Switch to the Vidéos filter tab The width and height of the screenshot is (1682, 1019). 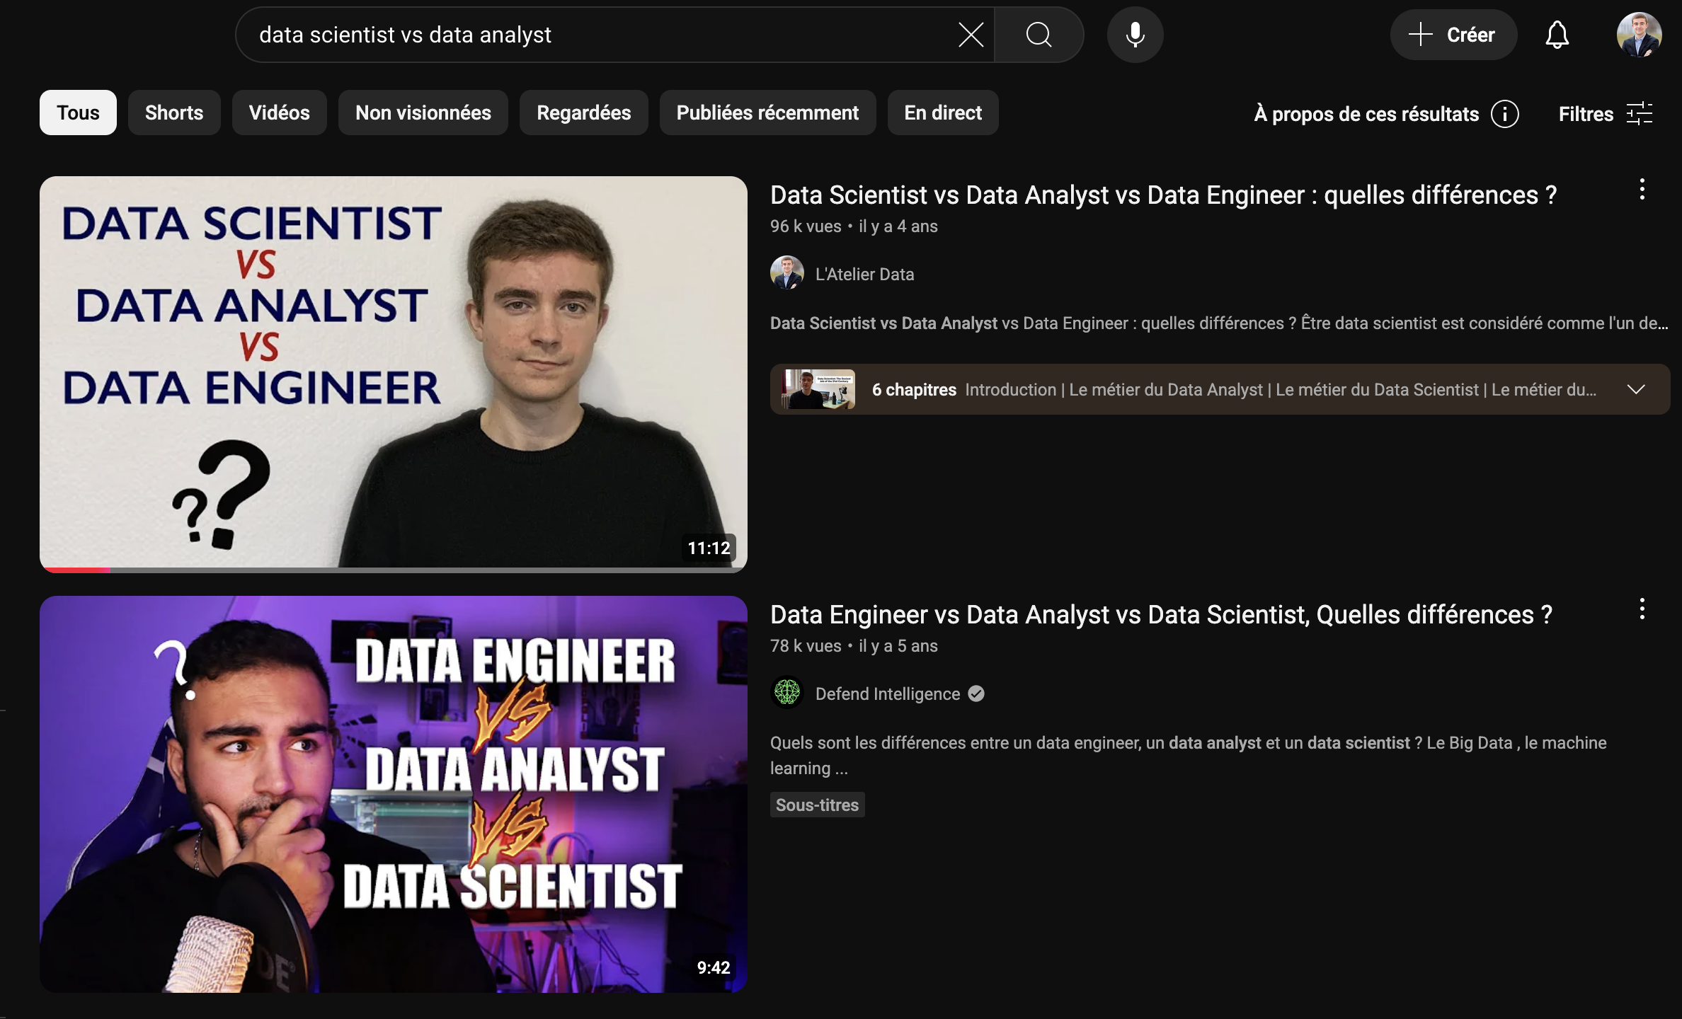tap(279, 113)
